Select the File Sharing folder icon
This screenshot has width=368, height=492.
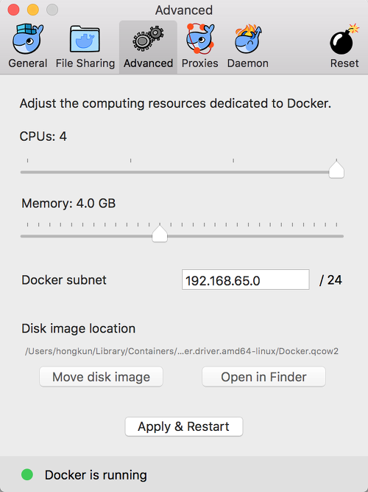(85, 39)
